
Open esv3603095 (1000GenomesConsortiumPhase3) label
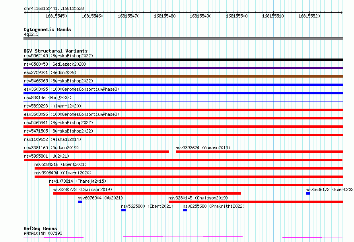[x=72, y=89]
